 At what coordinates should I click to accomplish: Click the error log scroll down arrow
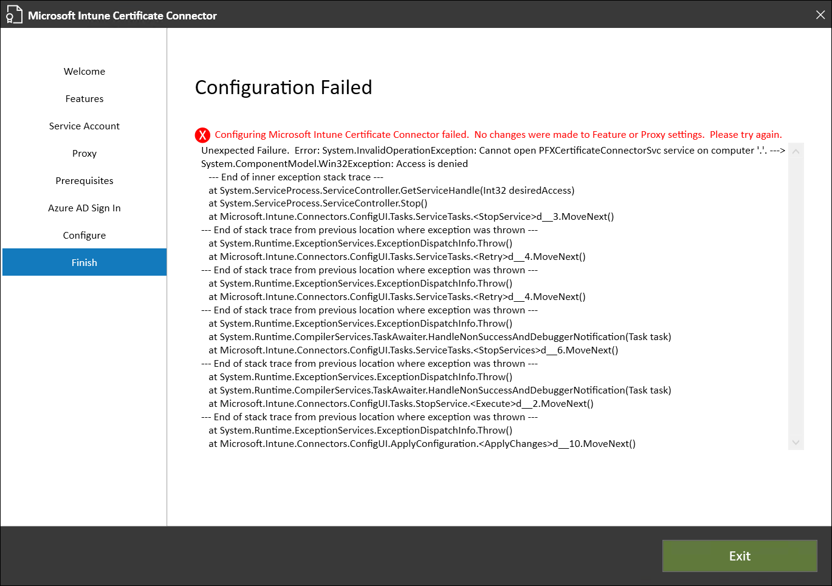coord(796,443)
